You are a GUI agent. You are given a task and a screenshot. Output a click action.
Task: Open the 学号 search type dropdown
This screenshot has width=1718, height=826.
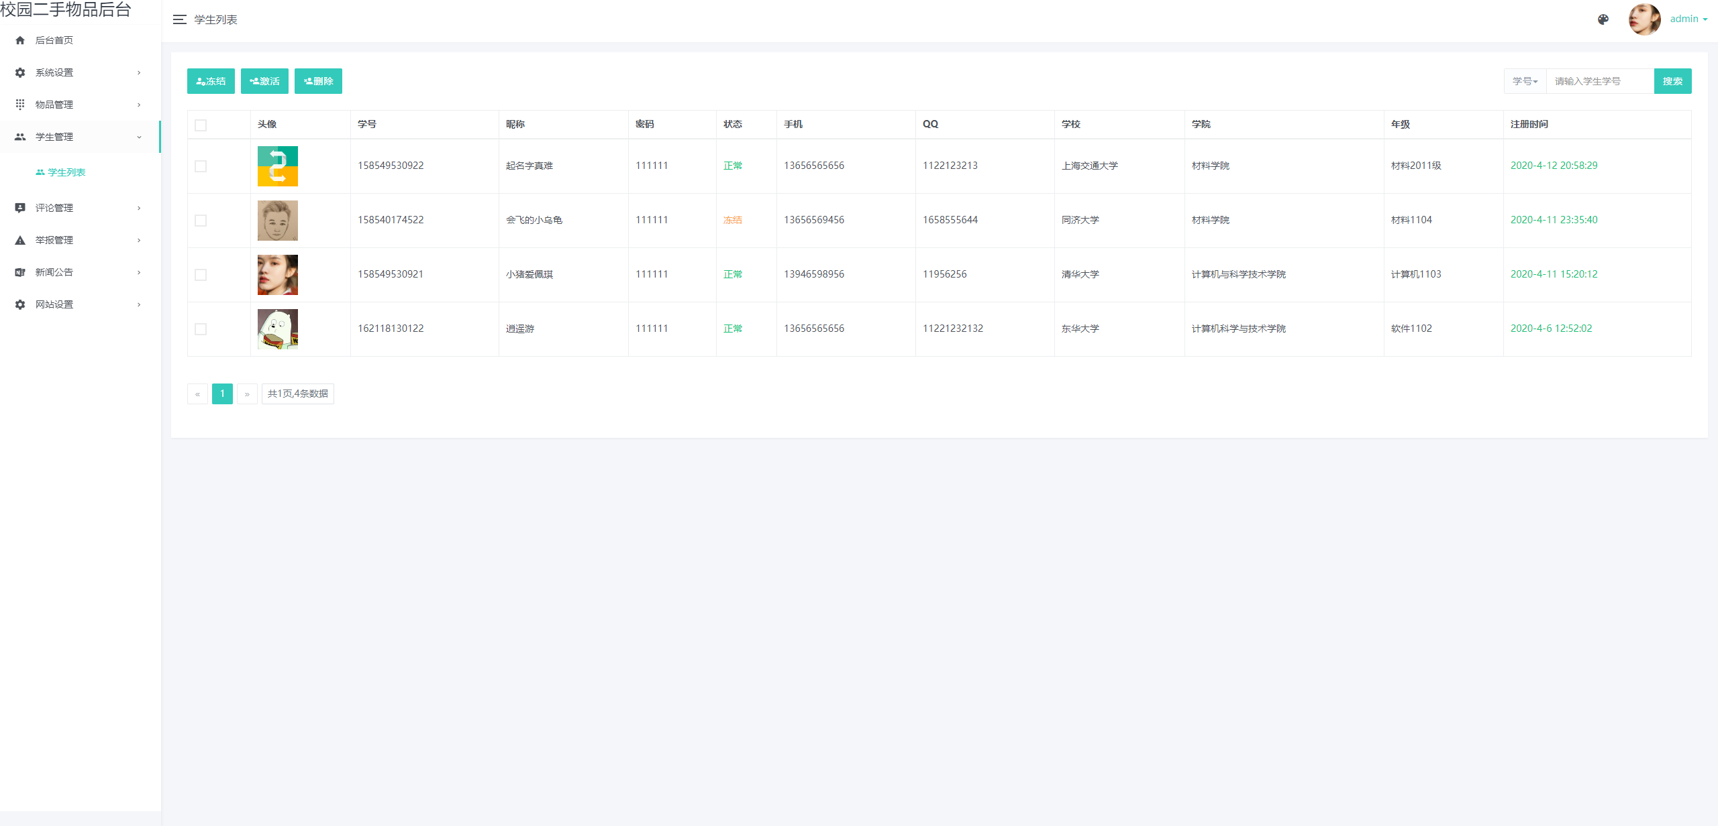(x=1525, y=81)
